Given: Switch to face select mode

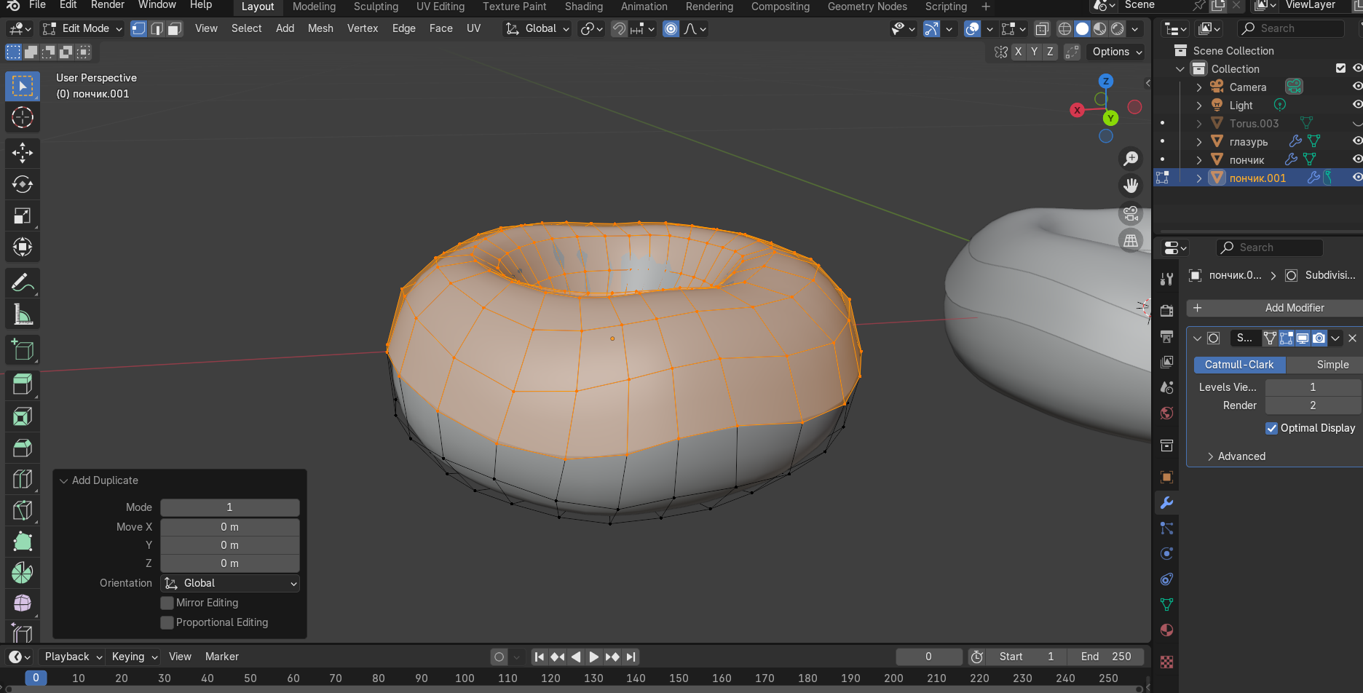Looking at the screenshot, I should (x=175, y=28).
